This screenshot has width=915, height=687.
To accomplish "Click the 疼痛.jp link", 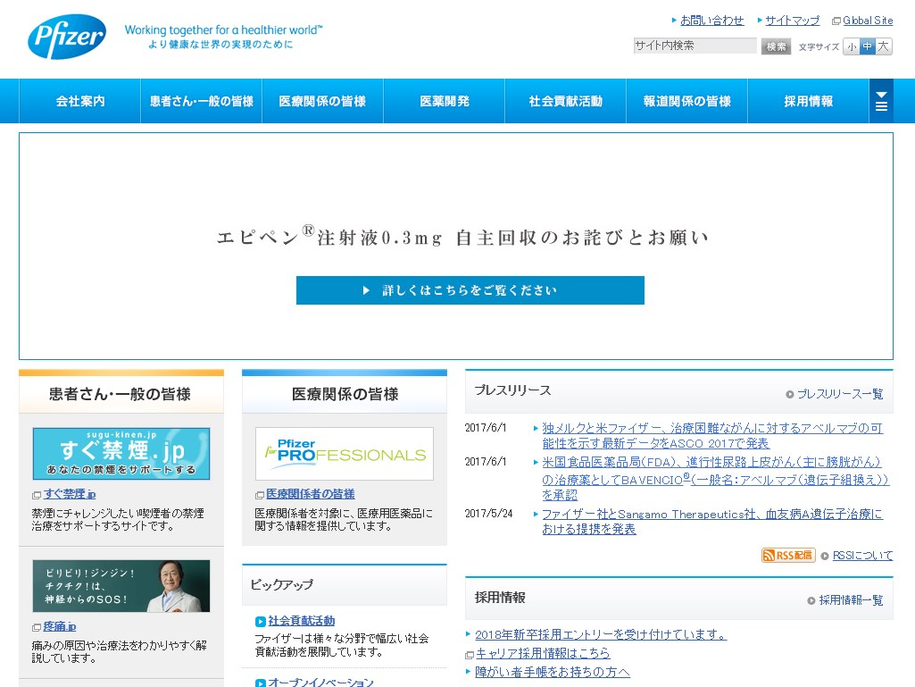I will point(60,626).
